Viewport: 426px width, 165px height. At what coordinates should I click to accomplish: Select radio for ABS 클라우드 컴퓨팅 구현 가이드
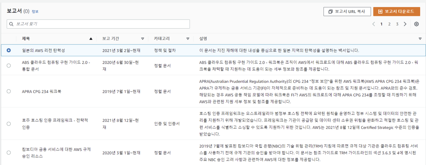[x=9, y=65]
